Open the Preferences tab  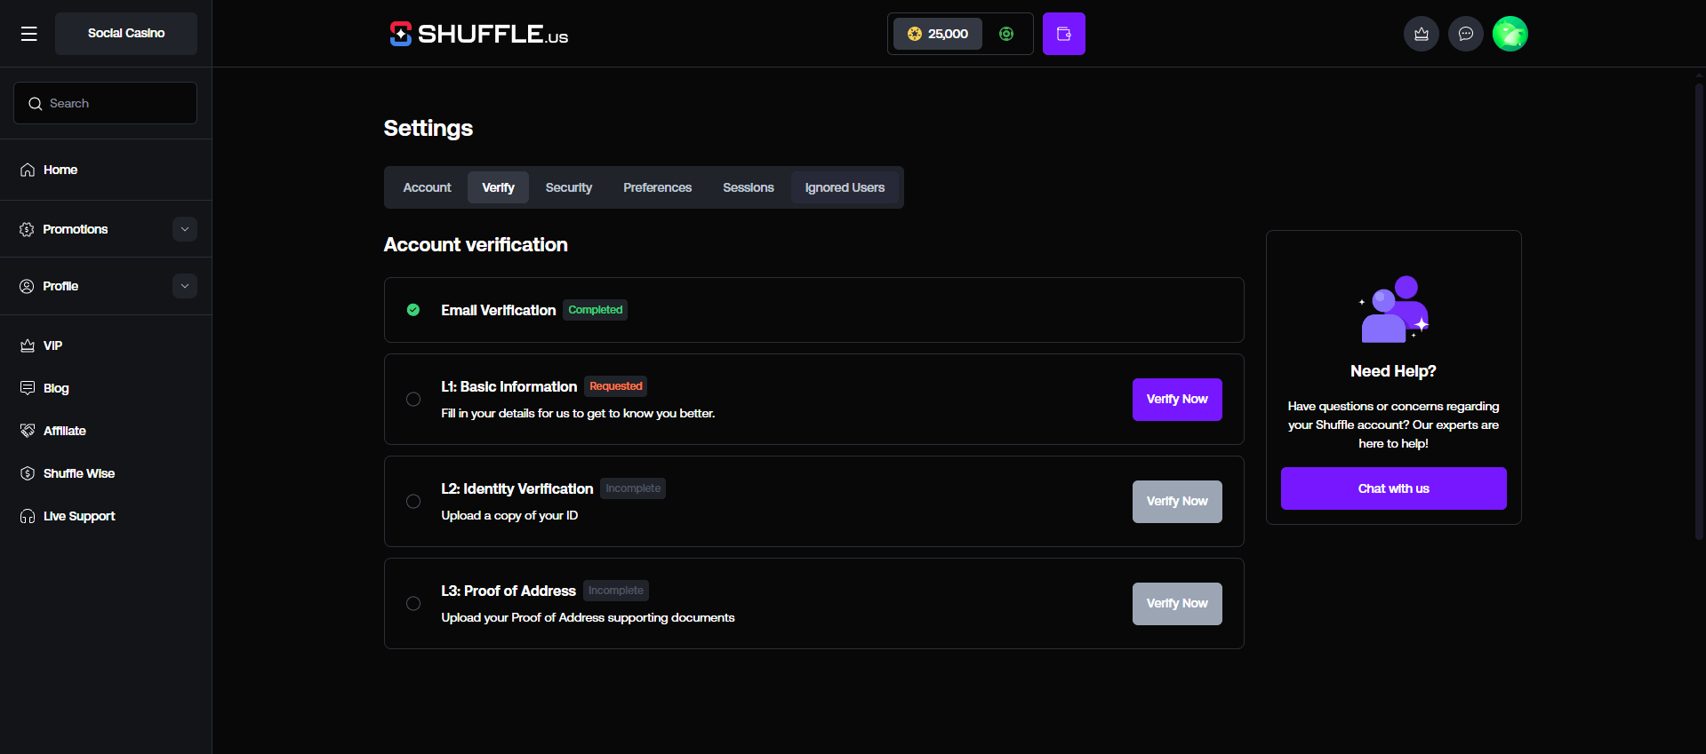tap(658, 187)
